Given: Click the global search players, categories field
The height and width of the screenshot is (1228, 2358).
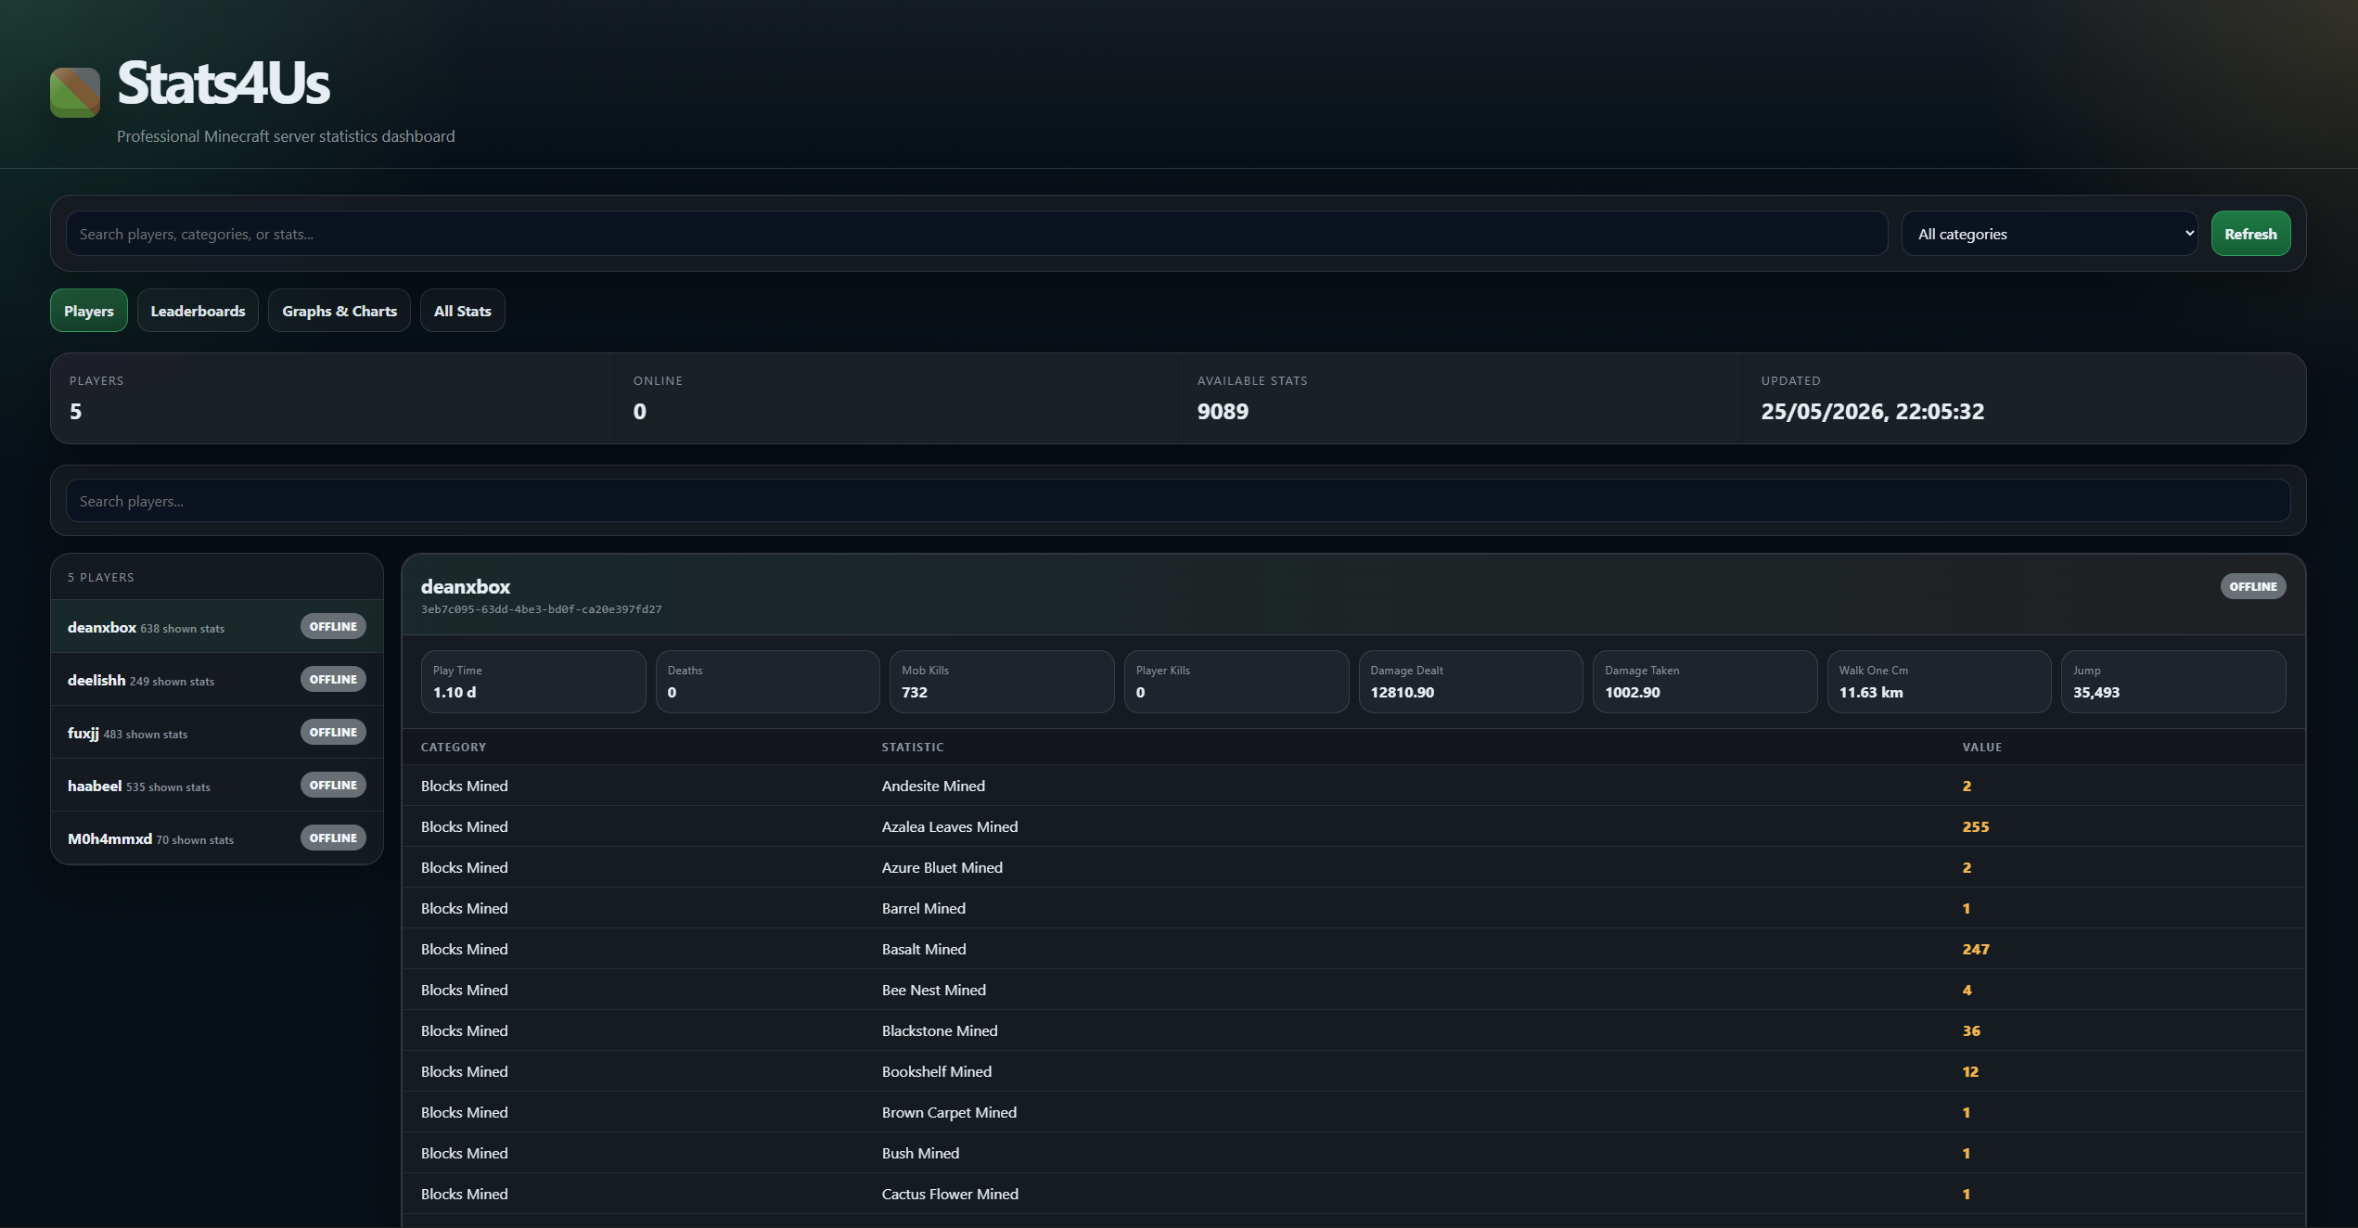Looking at the screenshot, I should click(x=976, y=234).
